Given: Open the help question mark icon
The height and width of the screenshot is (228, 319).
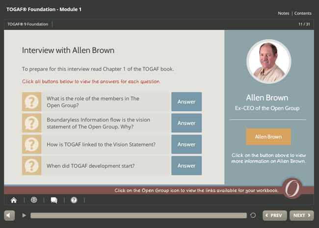Looking at the screenshot, I should click(74, 200).
